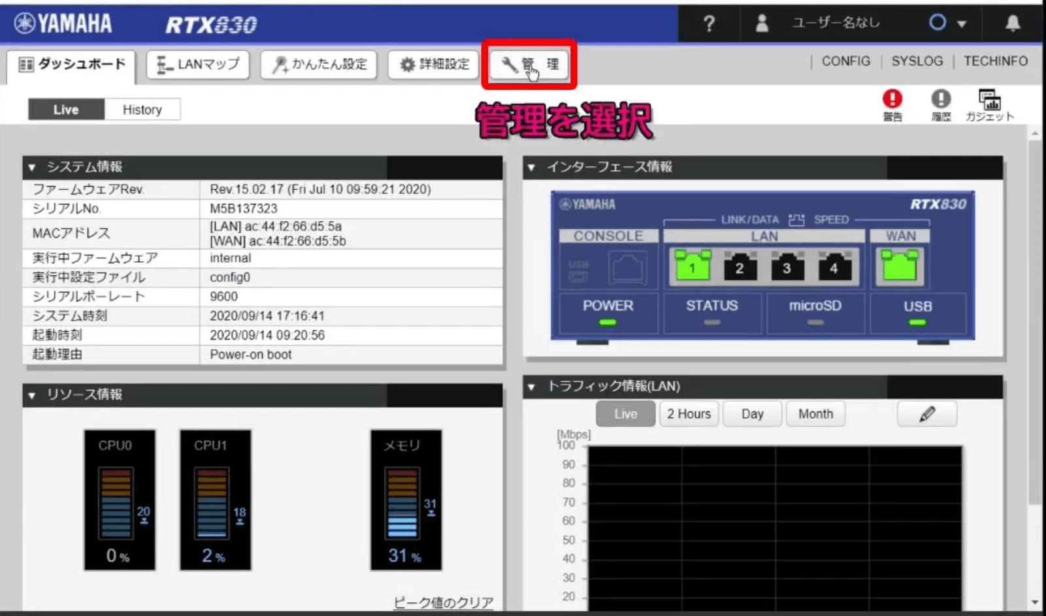Click ピーク値のクリア link
Image resolution: width=1046 pixels, height=616 pixels.
point(444,602)
